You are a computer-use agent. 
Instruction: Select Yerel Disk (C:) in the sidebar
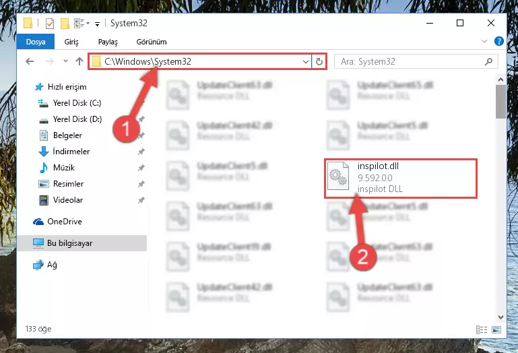click(x=69, y=103)
